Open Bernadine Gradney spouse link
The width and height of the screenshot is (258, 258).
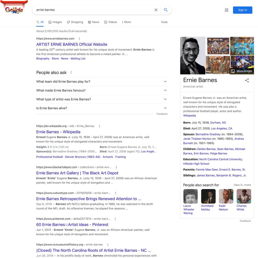coord(208,134)
